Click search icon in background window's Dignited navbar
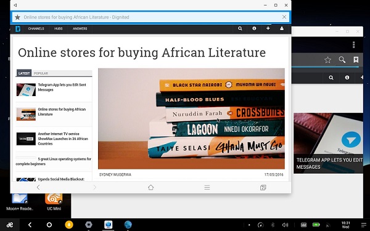Image resolution: width=370 pixels, height=231 pixels. pos(331,78)
